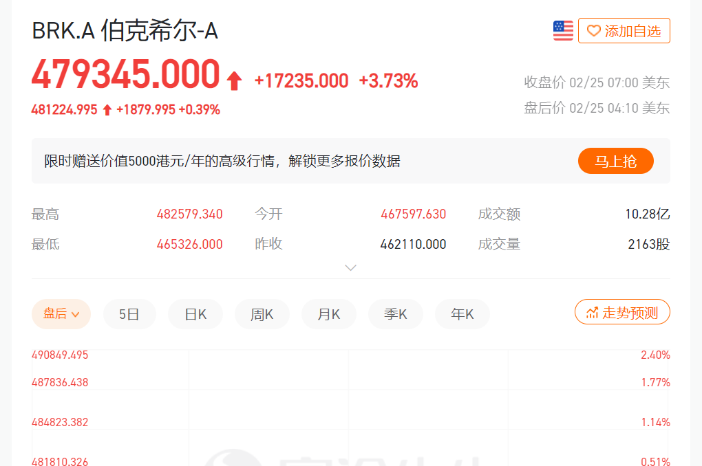The height and width of the screenshot is (466, 702).
Task: View the 年K yearly chart
Action: click(x=462, y=314)
